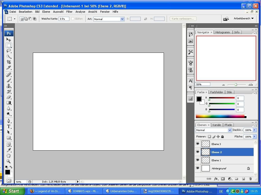Click the Navigator zoom slider handle
Image resolution: width=261 pixels, height=195 pixels.
point(236,85)
